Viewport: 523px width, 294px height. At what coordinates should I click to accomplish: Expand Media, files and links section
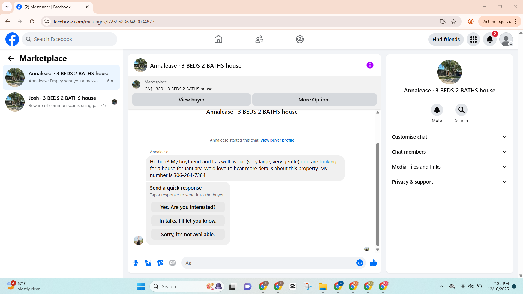pos(450,167)
